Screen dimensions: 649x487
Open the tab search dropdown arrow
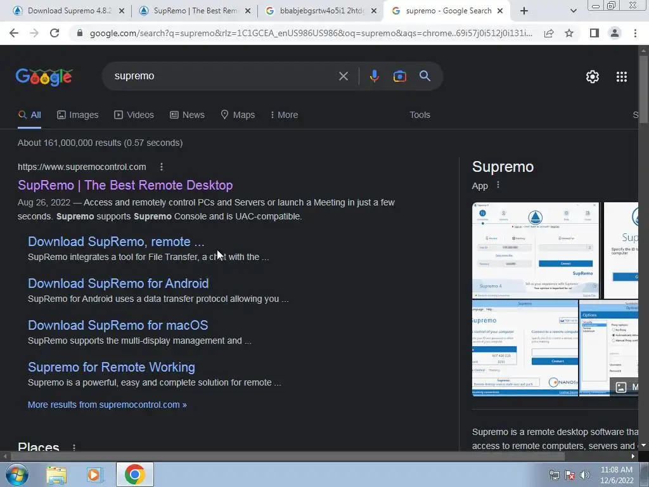click(573, 11)
